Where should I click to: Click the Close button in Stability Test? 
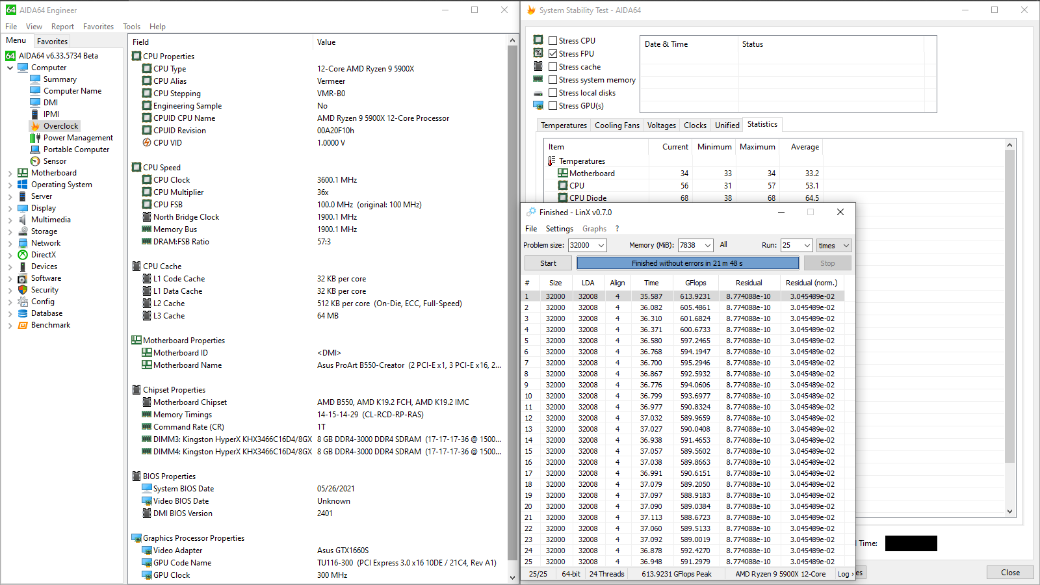[x=1009, y=573]
